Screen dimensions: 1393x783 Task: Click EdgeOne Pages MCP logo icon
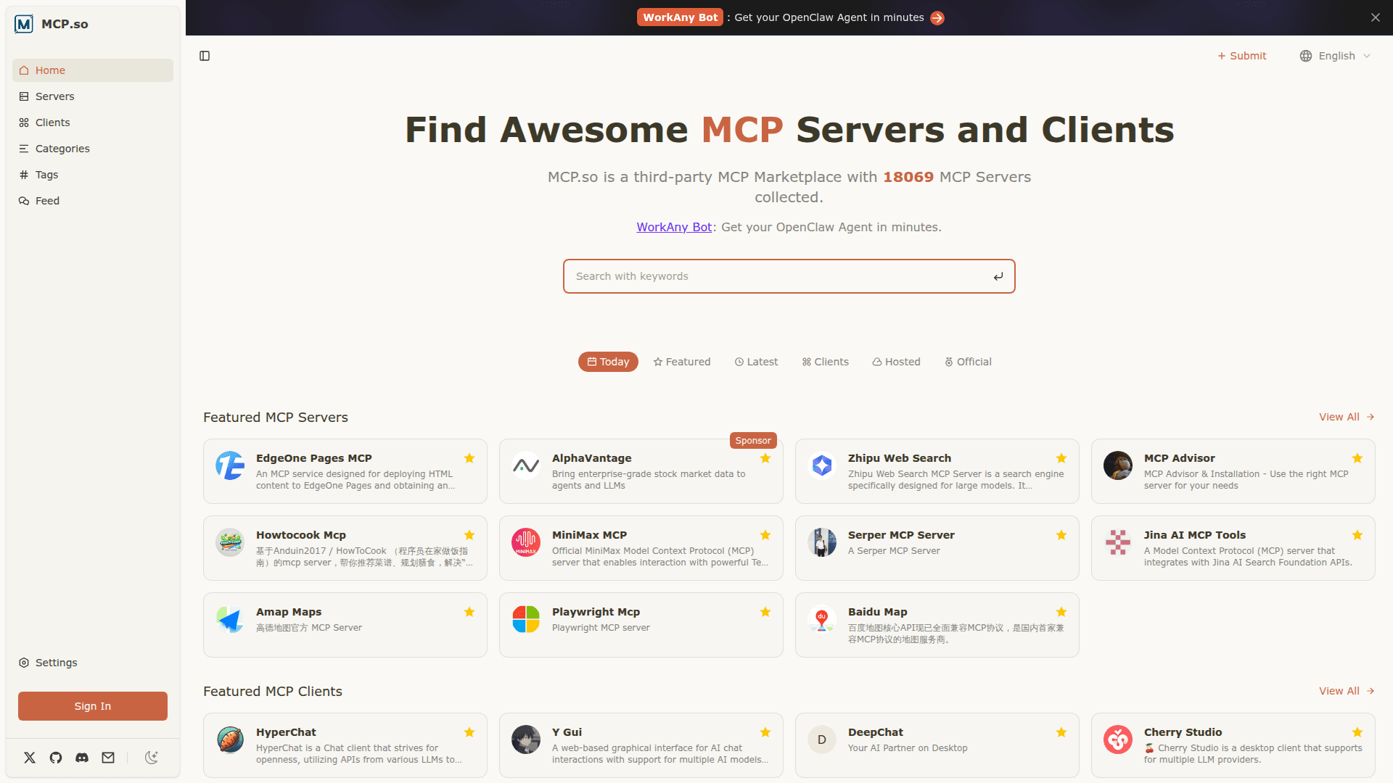230,465
